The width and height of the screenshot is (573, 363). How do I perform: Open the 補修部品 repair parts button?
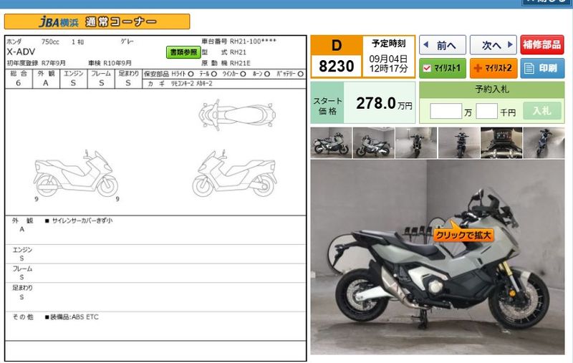[x=542, y=45]
